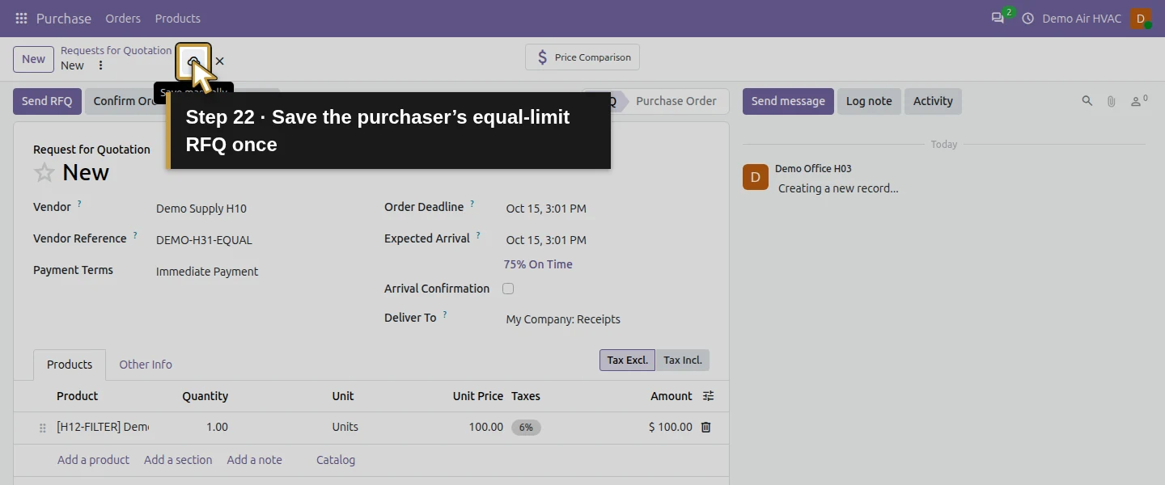Click Send RFQ button

pyautogui.click(x=47, y=101)
